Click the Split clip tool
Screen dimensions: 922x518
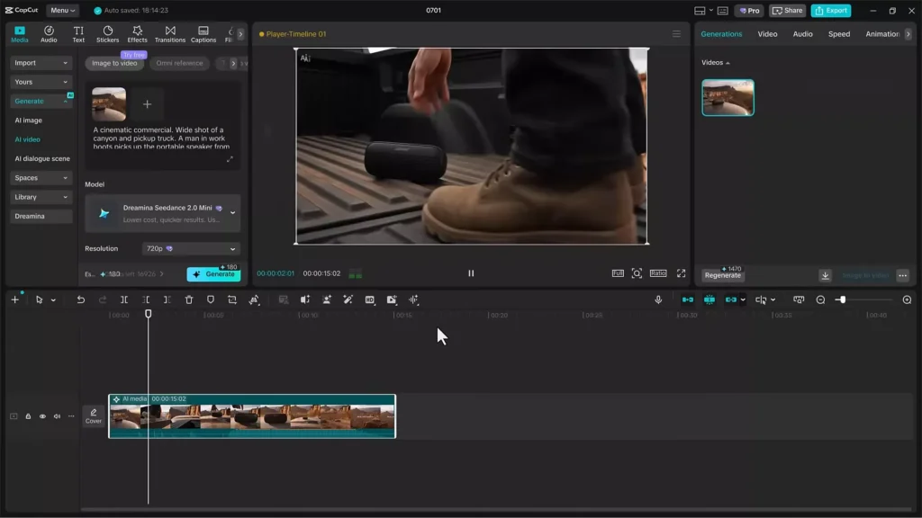(x=124, y=299)
